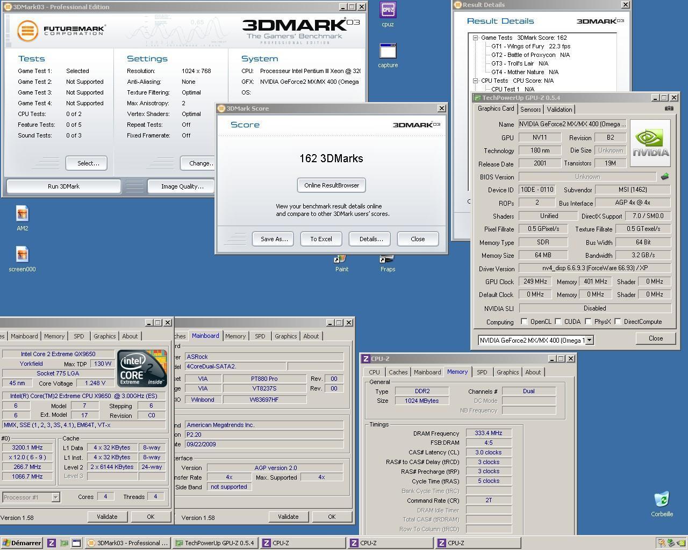This screenshot has width=688, height=550.
Task: Click the GPU-Z Name field
Action: pos(572,124)
